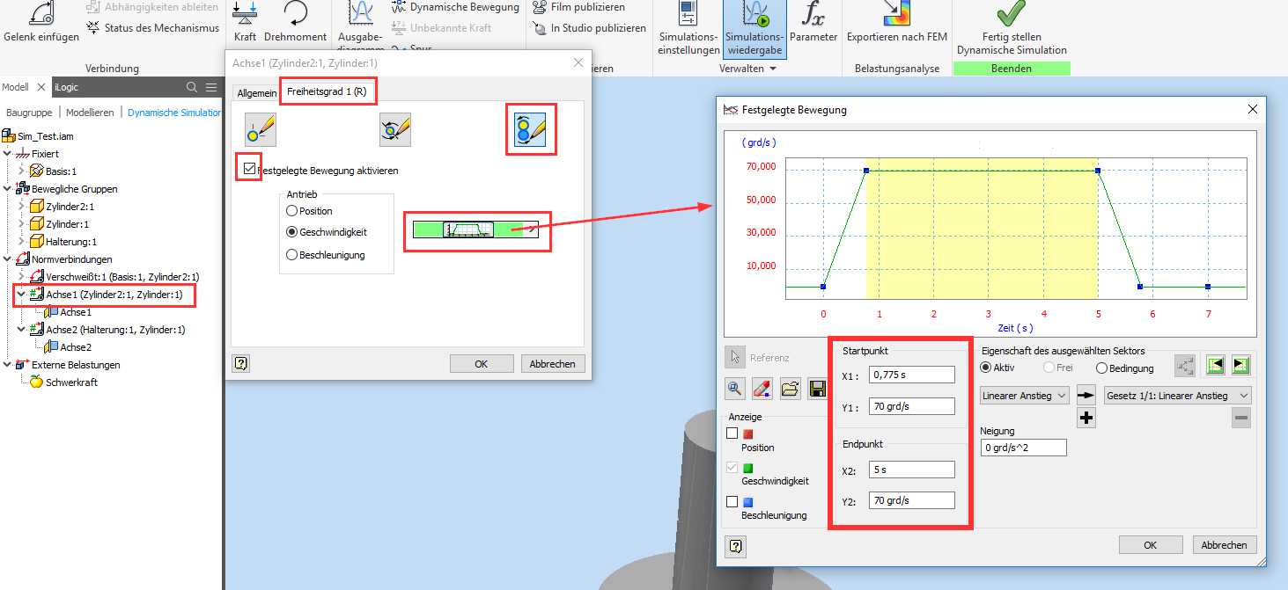Screen dimensions: 1288x590
Task: Click the X1 startpoint input field
Action: click(912, 374)
